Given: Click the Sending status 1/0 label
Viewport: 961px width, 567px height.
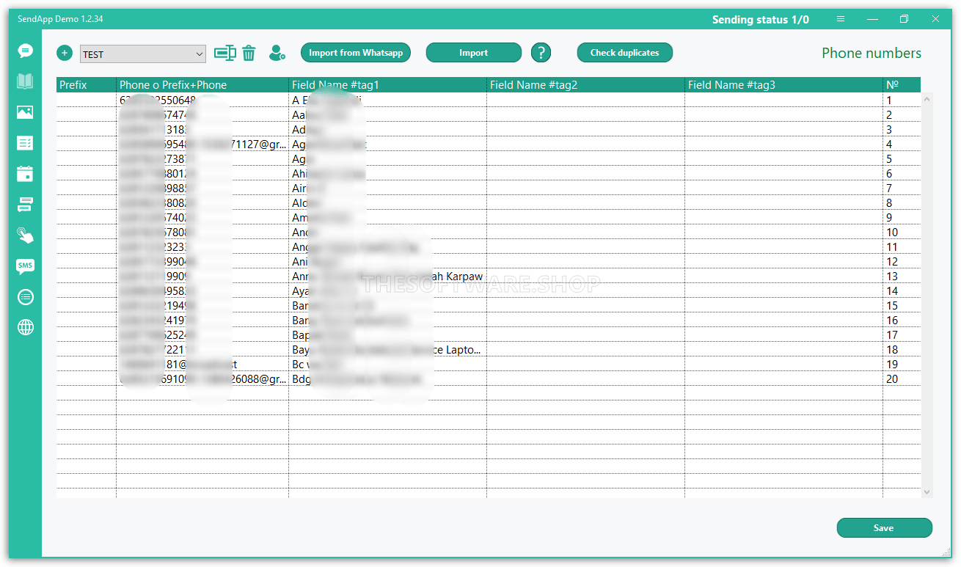Looking at the screenshot, I should (761, 19).
